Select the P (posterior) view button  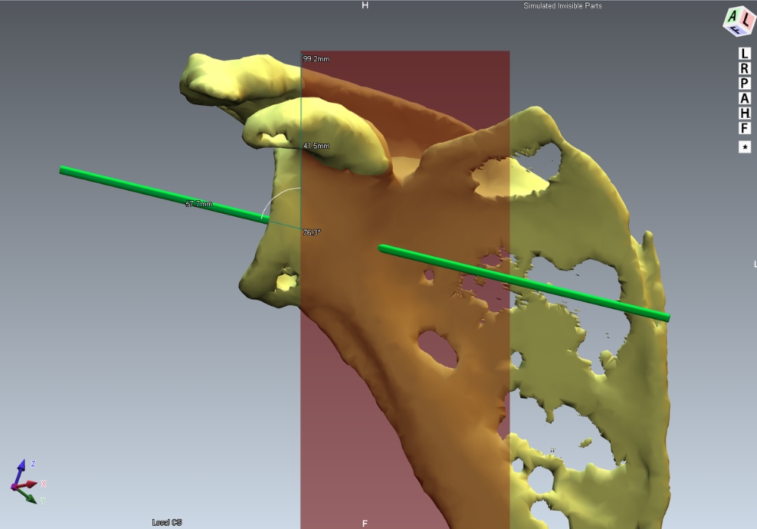coord(745,83)
